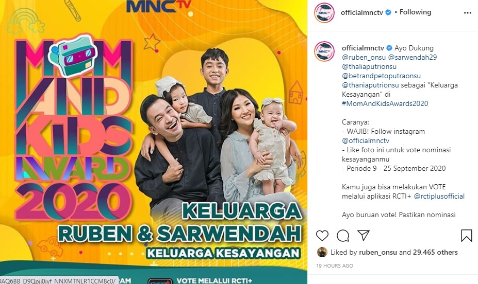Open the three-dot more options menu
The height and width of the screenshot is (284, 478).
(468, 13)
